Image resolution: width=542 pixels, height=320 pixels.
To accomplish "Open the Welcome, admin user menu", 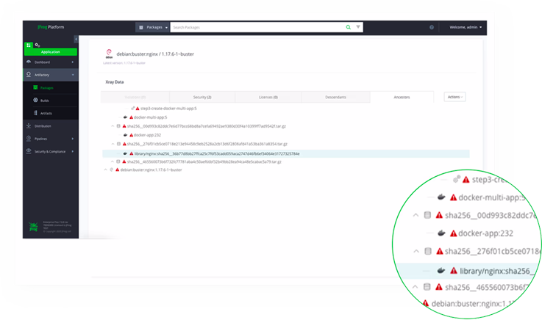I will pyautogui.click(x=466, y=27).
